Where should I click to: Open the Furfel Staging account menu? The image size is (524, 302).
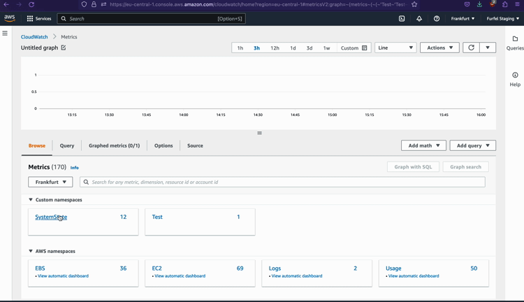click(x=503, y=19)
